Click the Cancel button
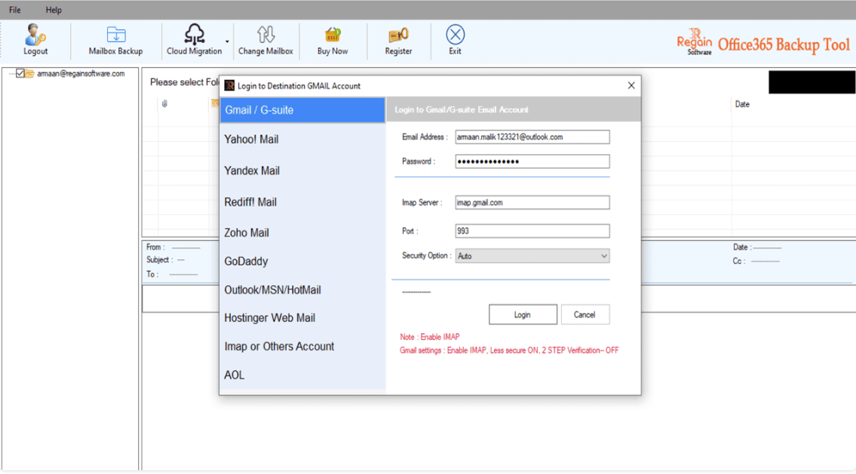The image size is (856, 474). pyautogui.click(x=585, y=314)
